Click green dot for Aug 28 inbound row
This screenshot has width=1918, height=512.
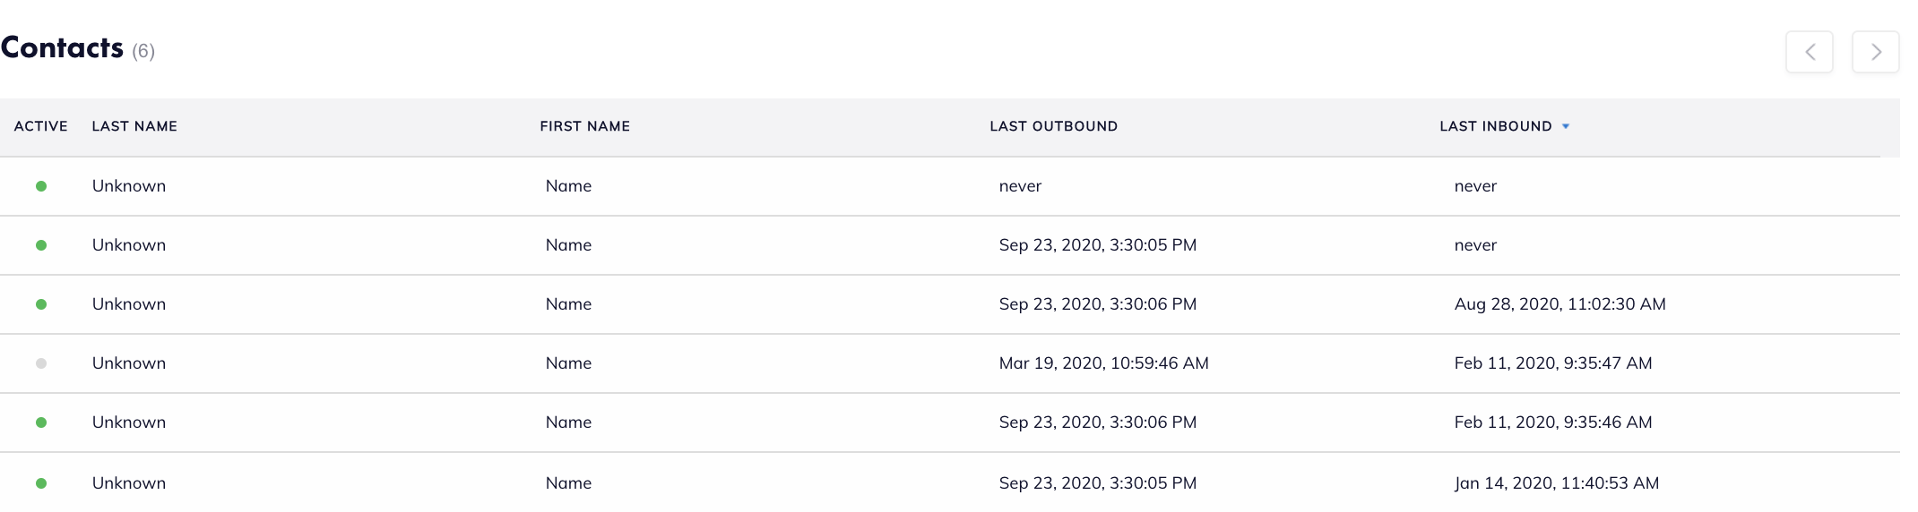[41, 304]
